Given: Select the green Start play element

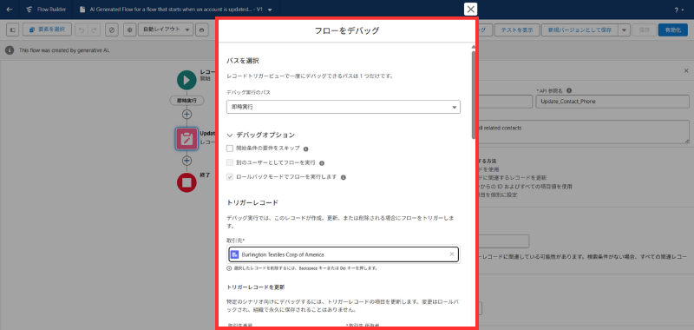Looking at the screenshot, I should [187, 80].
